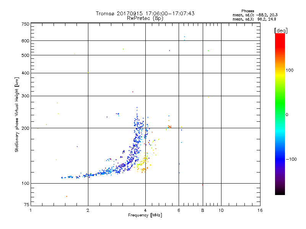Click the x-axis label "10" MHz
The width and height of the screenshot is (306, 229).
coord(221,210)
